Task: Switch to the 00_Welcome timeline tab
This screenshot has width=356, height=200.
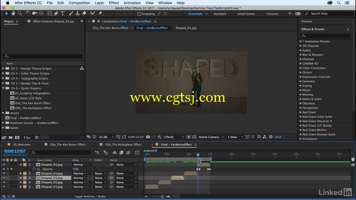Action: pos(21,144)
